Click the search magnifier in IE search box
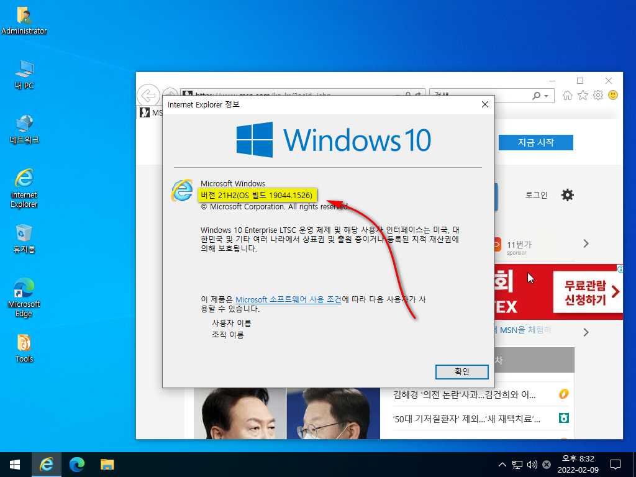This screenshot has width=636, height=477. click(x=536, y=96)
